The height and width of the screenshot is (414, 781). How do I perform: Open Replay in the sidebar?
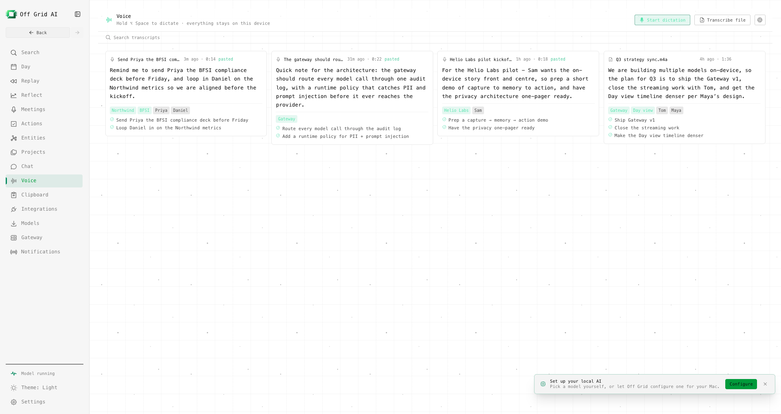(x=44, y=81)
